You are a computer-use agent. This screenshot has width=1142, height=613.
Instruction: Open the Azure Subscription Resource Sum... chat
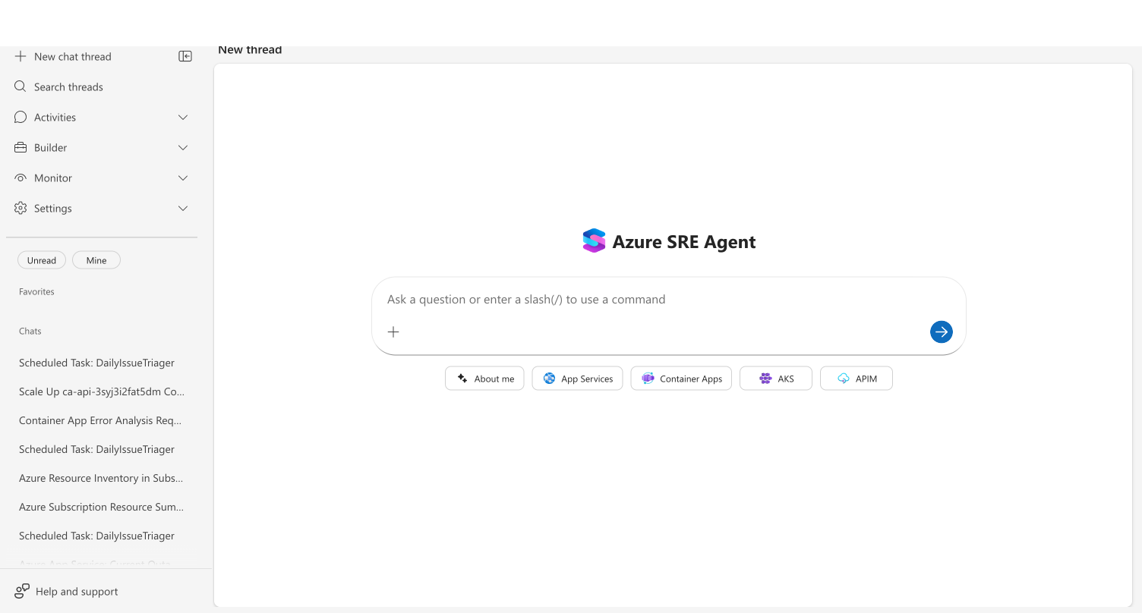[x=102, y=507]
